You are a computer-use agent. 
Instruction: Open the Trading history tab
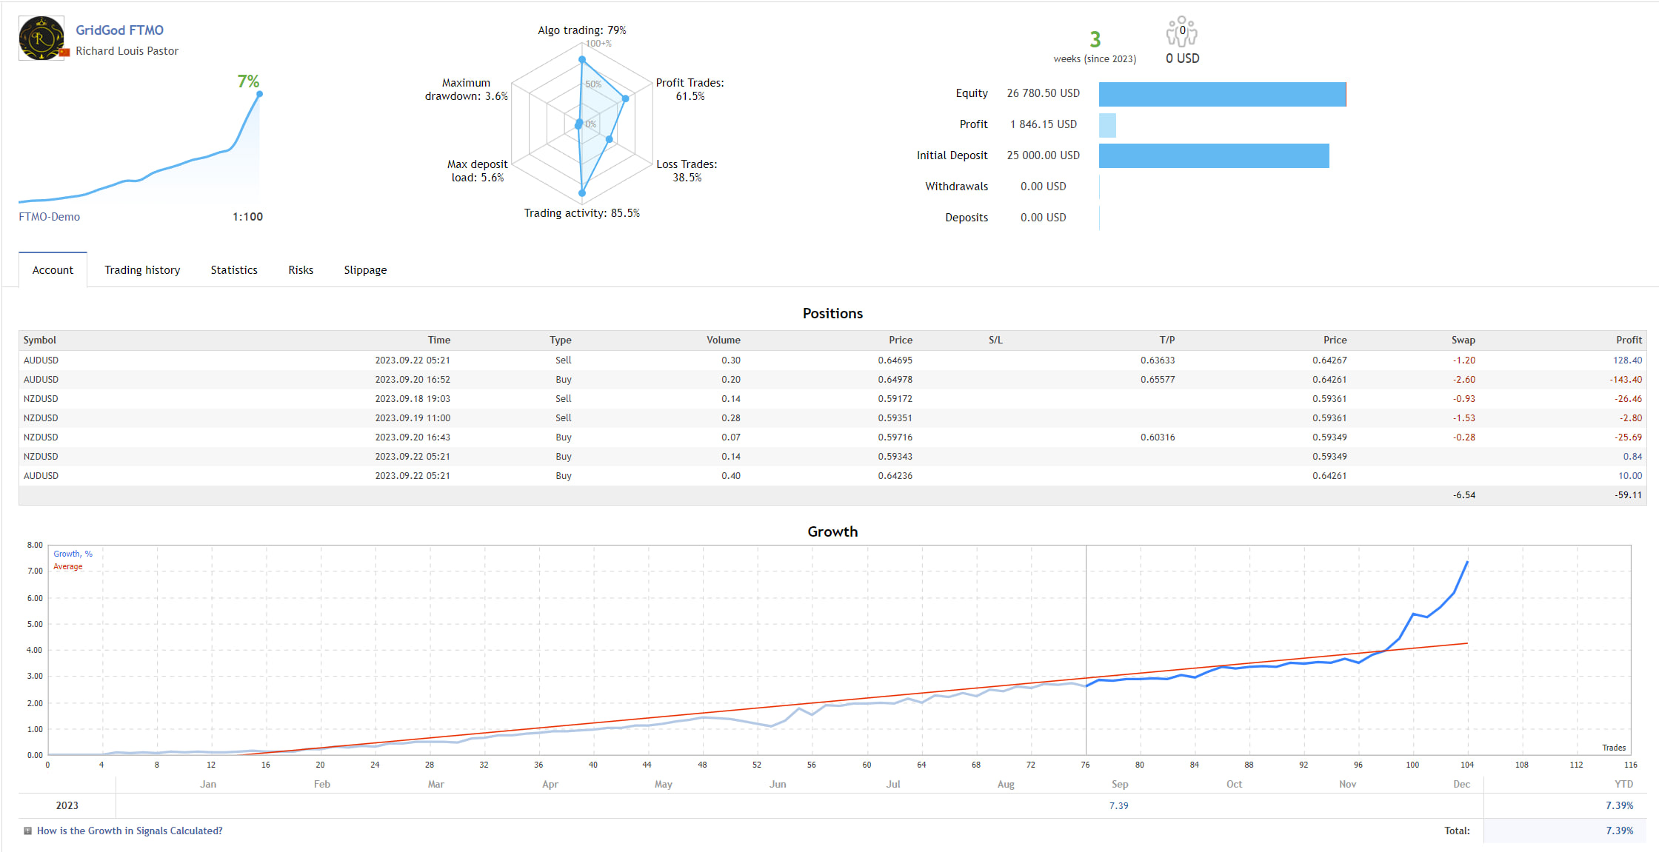142,270
